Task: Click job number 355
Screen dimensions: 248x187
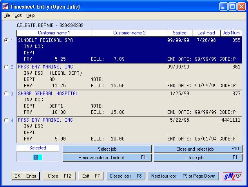Action: (x=236, y=40)
